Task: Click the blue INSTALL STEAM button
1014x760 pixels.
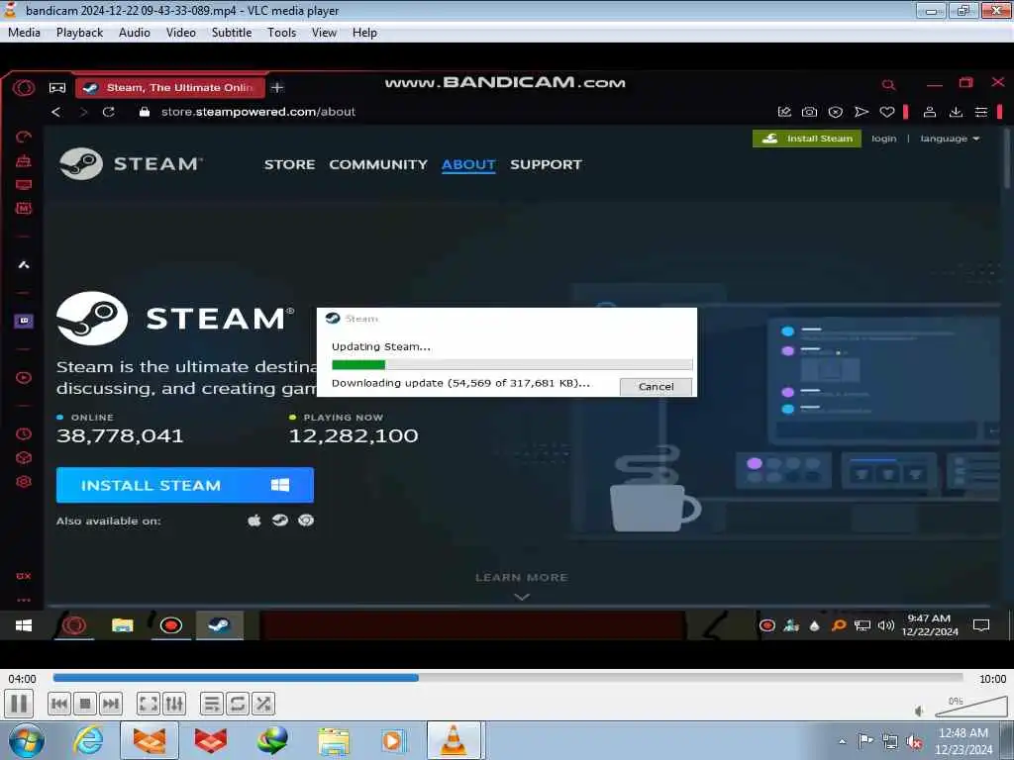Action: click(x=185, y=485)
